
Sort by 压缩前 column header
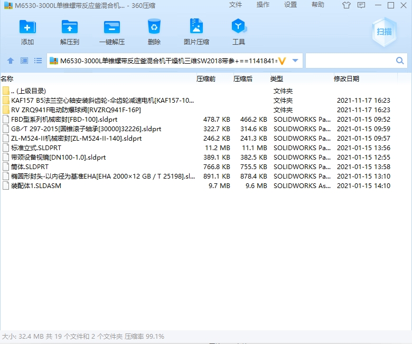[x=206, y=78]
